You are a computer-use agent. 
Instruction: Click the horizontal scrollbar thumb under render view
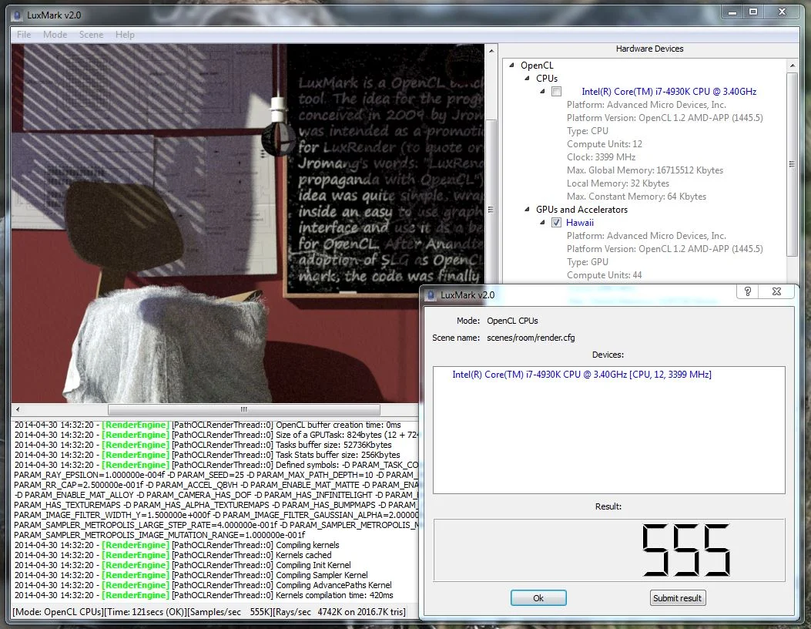click(x=243, y=409)
